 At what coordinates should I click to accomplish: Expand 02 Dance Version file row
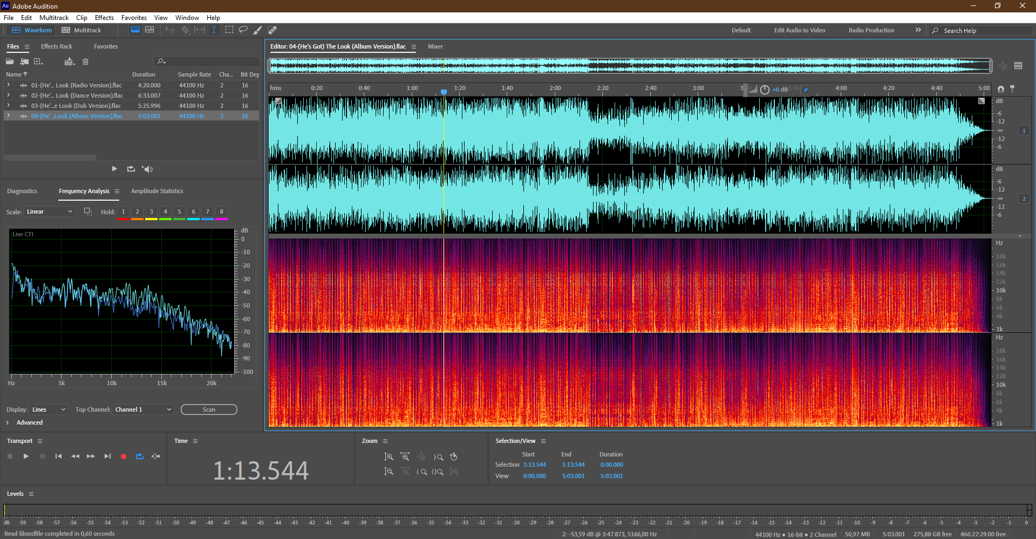pos(9,95)
